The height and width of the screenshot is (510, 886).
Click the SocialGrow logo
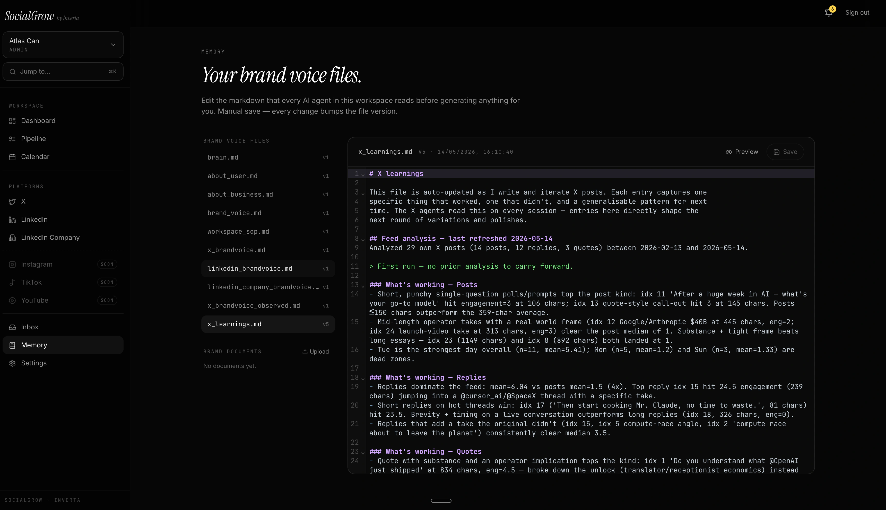pyautogui.click(x=29, y=16)
